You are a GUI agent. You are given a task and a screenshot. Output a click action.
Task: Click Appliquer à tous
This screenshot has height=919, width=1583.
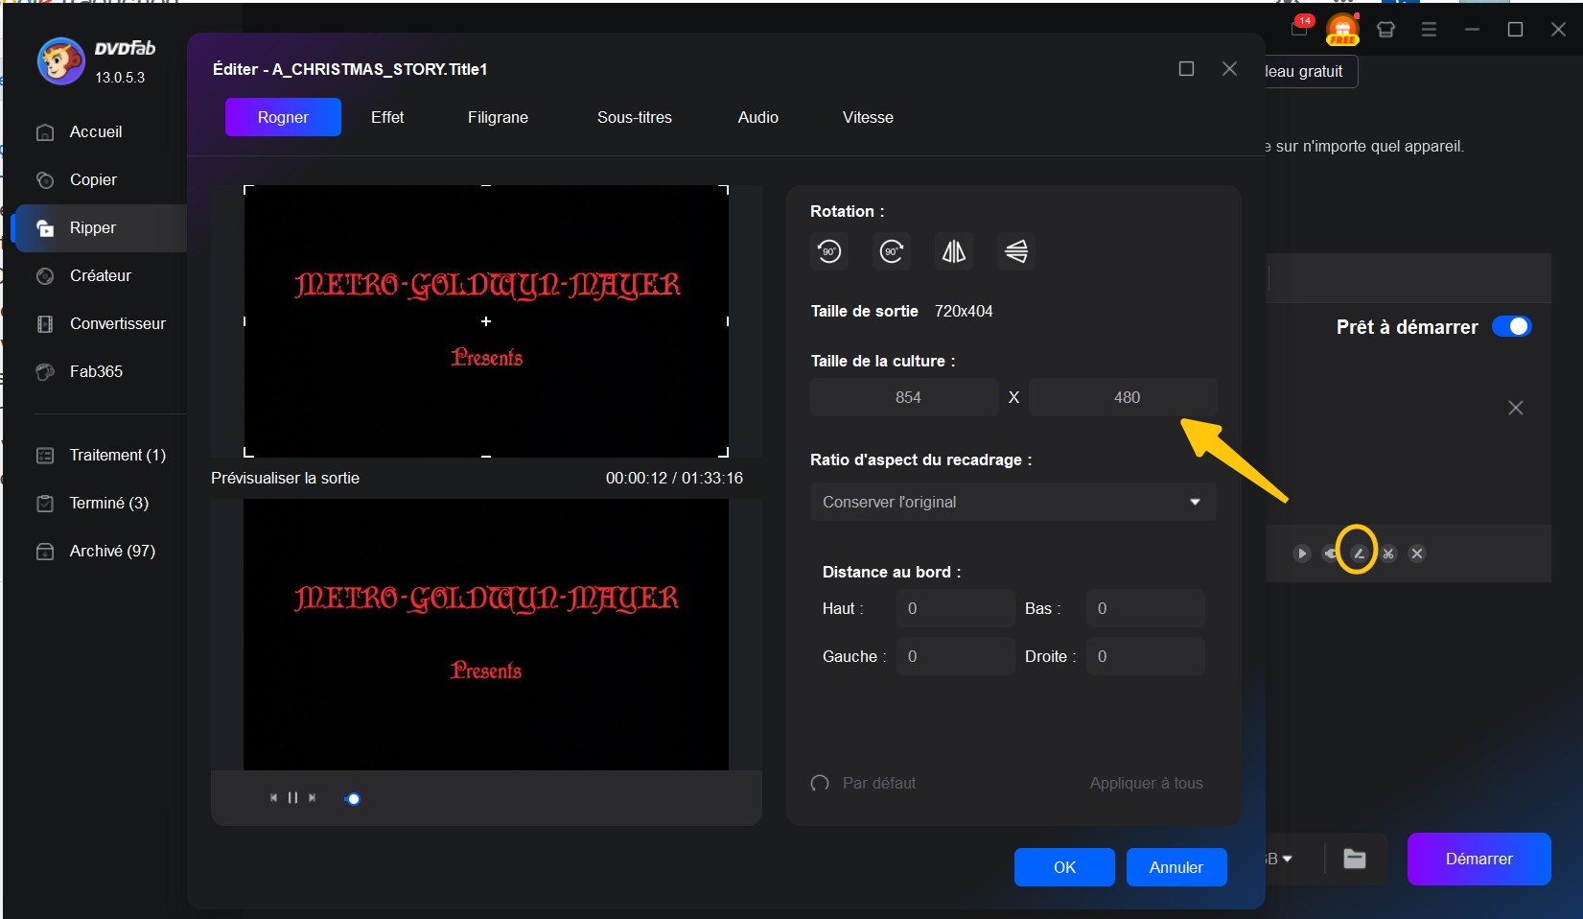1145,783
